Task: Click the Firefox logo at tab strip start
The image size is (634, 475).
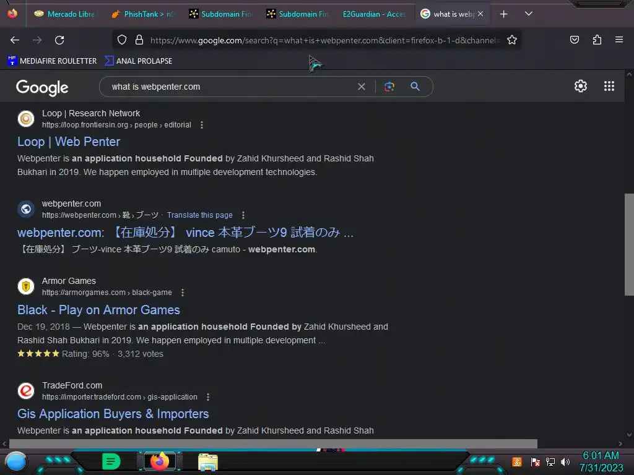Action: 12,14
